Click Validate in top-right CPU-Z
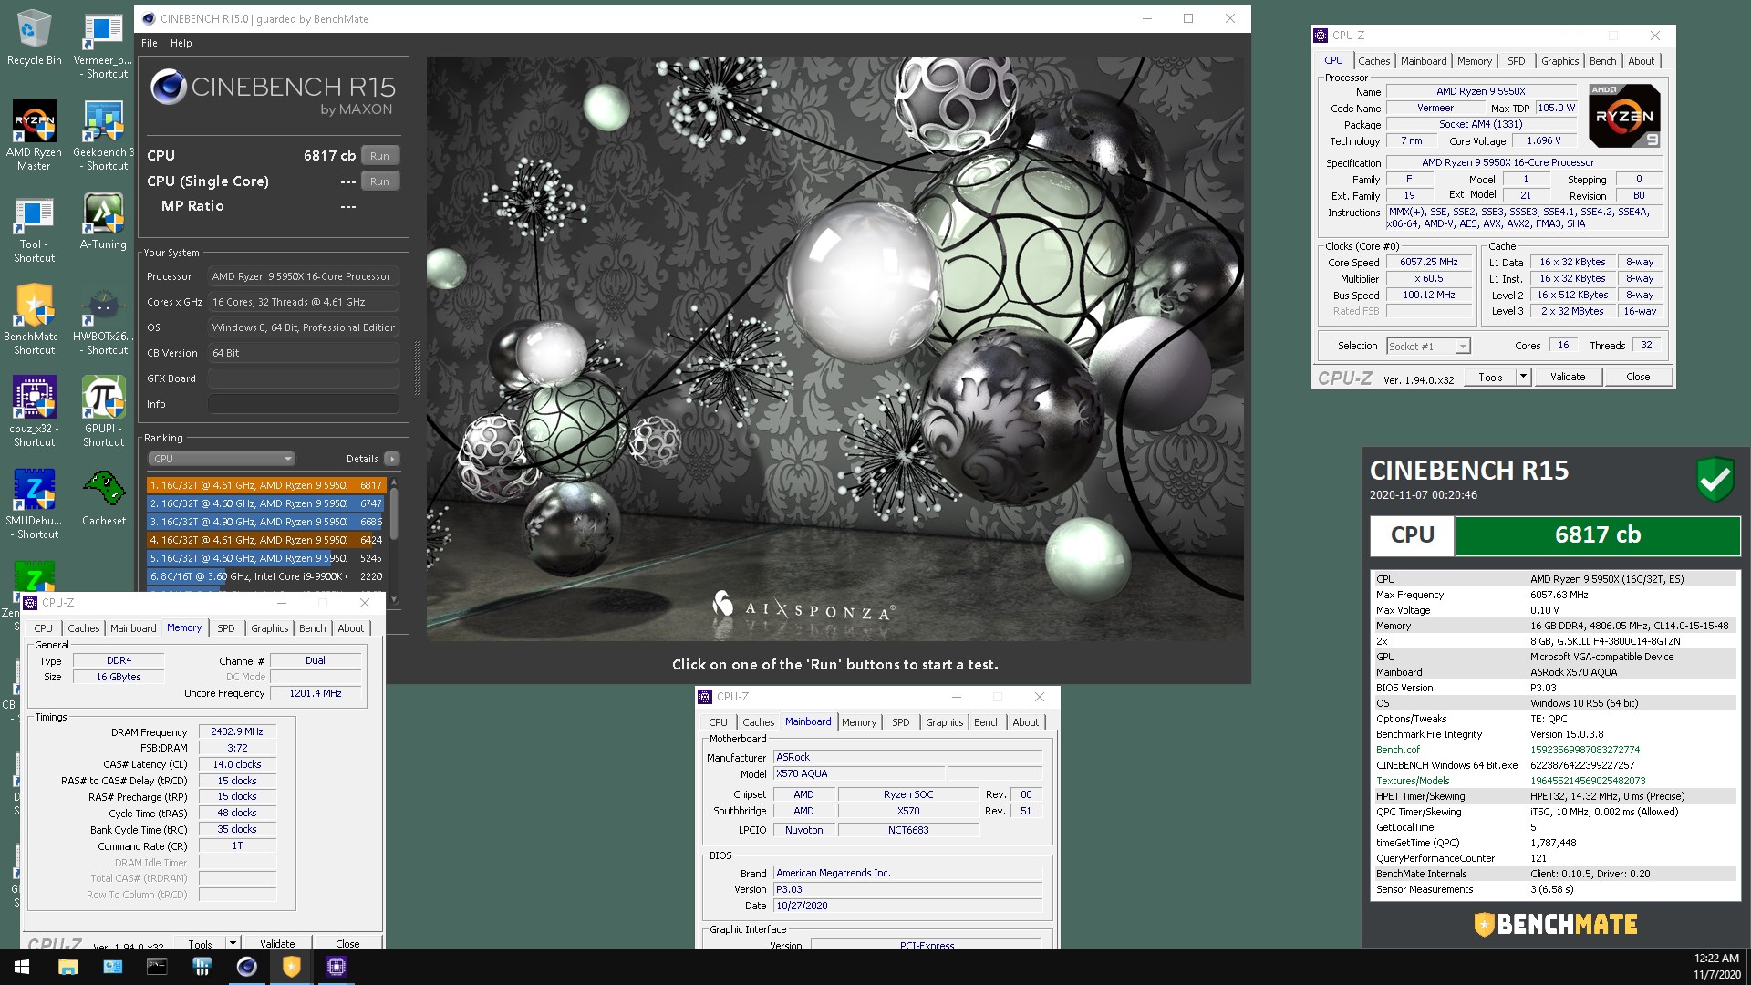1751x985 pixels. click(1568, 377)
